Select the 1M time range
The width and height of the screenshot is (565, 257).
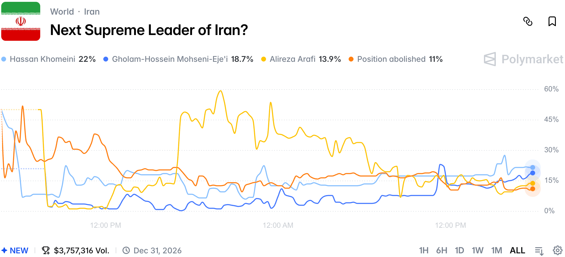(496, 250)
